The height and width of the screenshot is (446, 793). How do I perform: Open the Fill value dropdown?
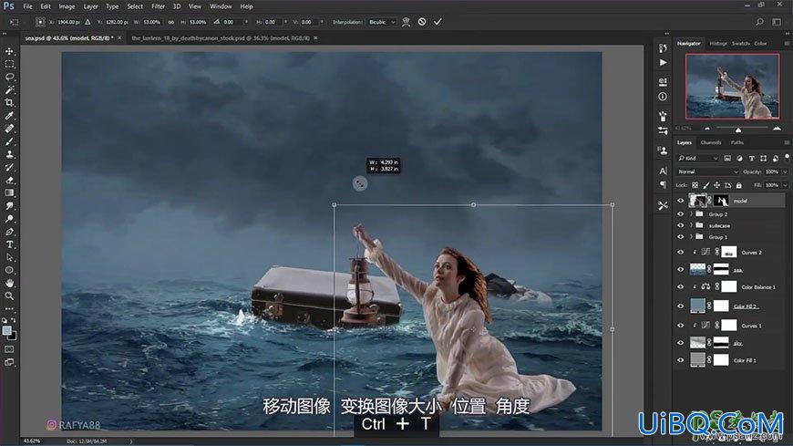(x=785, y=185)
